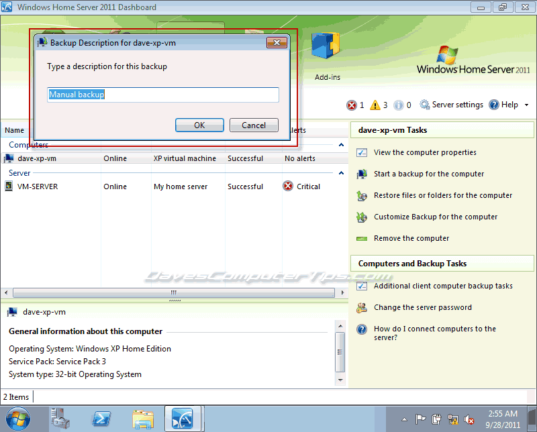
Task: Start a backup for the computer
Action: click(x=429, y=174)
